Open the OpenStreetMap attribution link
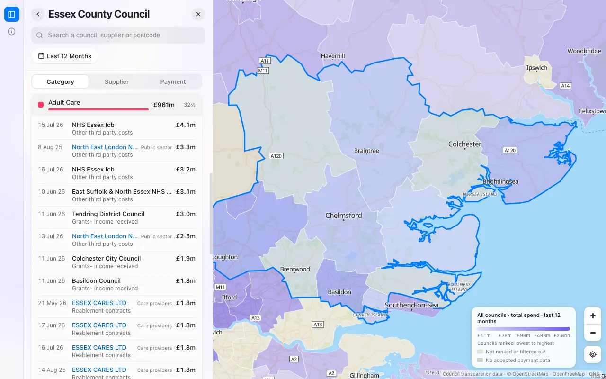The width and height of the screenshot is (606, 379). pos(530,374)
